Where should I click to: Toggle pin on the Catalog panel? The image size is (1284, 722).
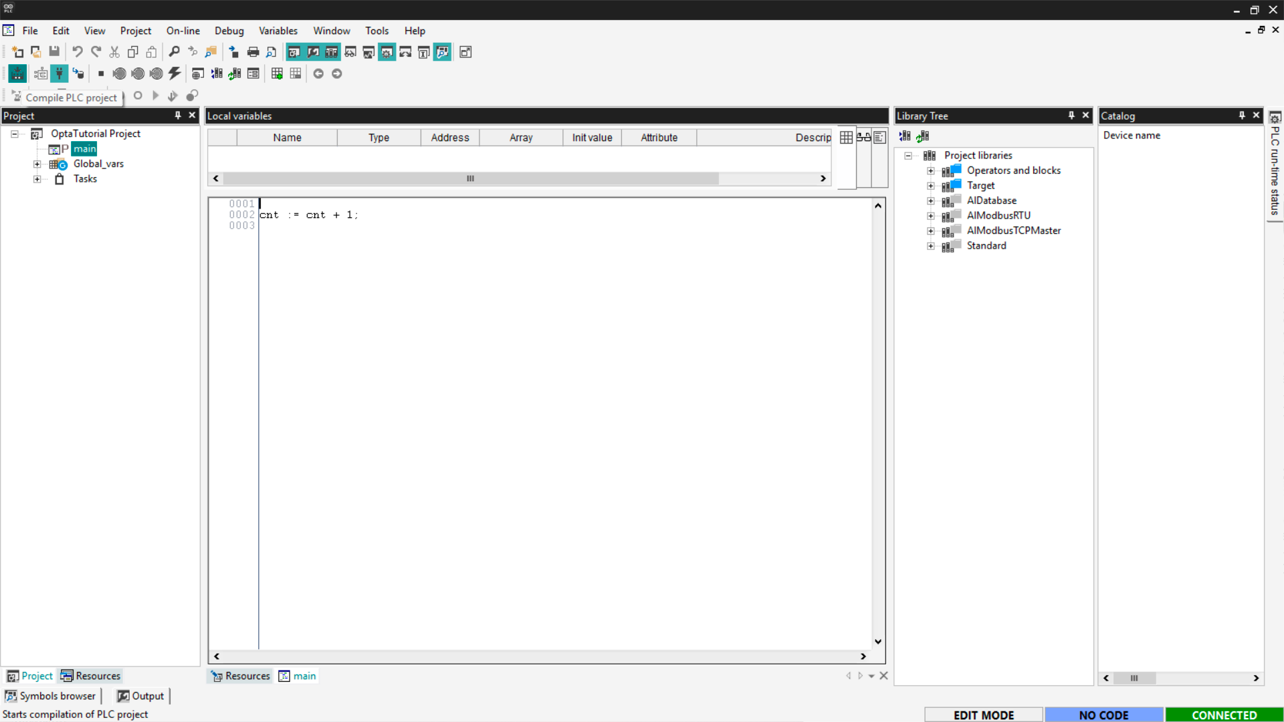1242,116
